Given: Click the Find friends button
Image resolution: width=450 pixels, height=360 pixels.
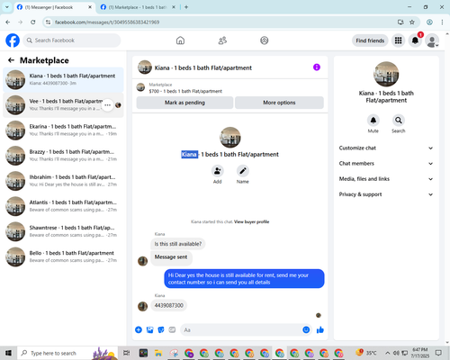Looking at the screenshot, I should click(x=370, y=40).
